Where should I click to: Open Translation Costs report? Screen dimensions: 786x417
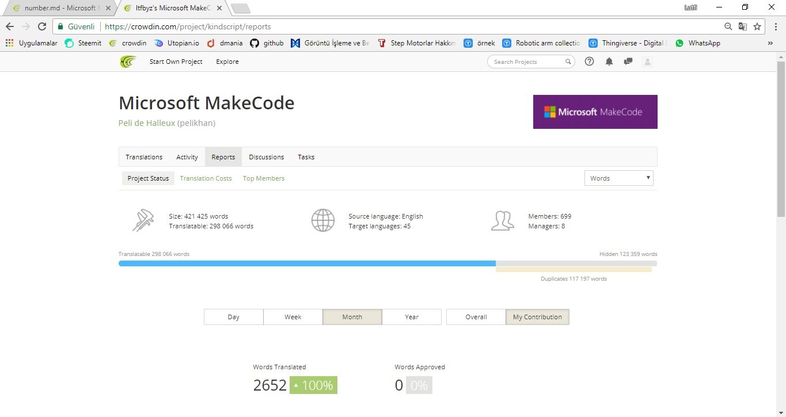(206, 178)
